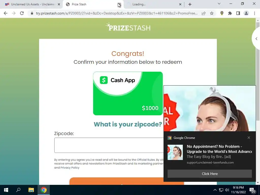Click the PrizeStash logo

pos(128,27)
